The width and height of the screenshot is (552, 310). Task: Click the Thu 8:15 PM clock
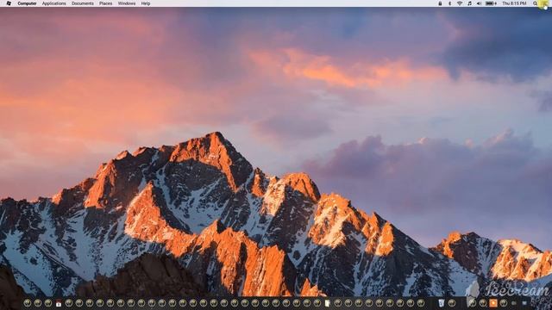[x=514, y=3]
